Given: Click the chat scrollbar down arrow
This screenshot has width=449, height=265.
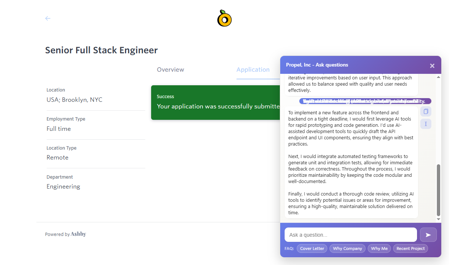Looking at the screenshot, I should (438, 219).
